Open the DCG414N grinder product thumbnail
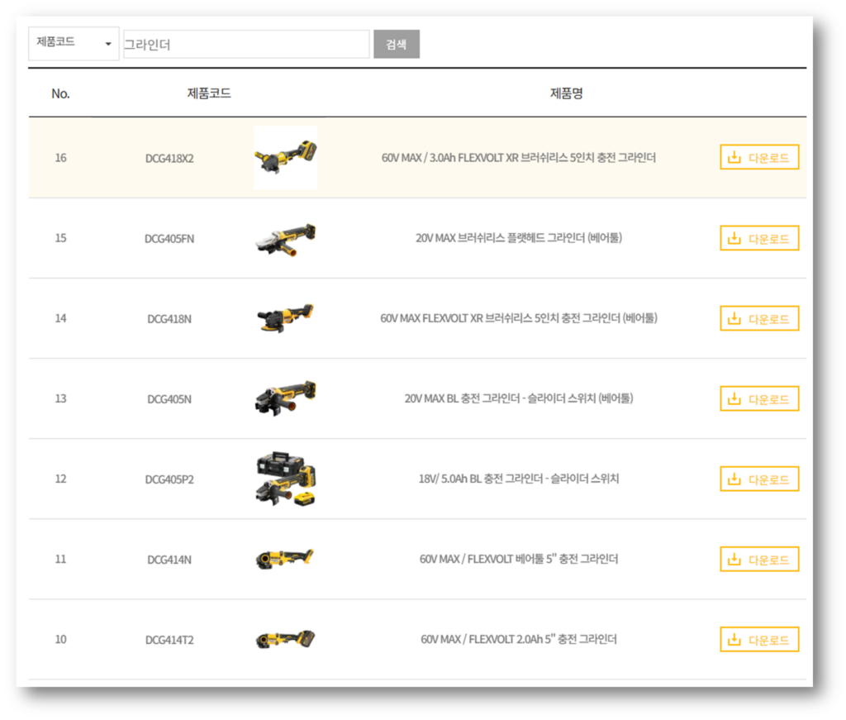 pyautogui.click(x=285, y=559)
